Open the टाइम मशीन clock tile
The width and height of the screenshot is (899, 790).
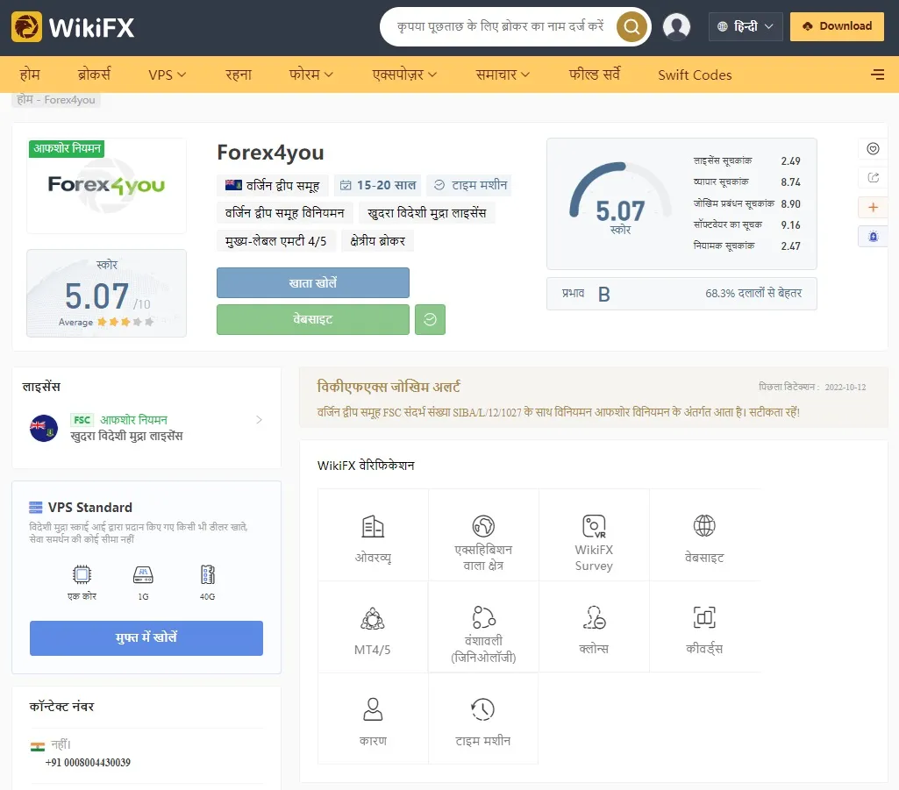[x=483, y=719]
